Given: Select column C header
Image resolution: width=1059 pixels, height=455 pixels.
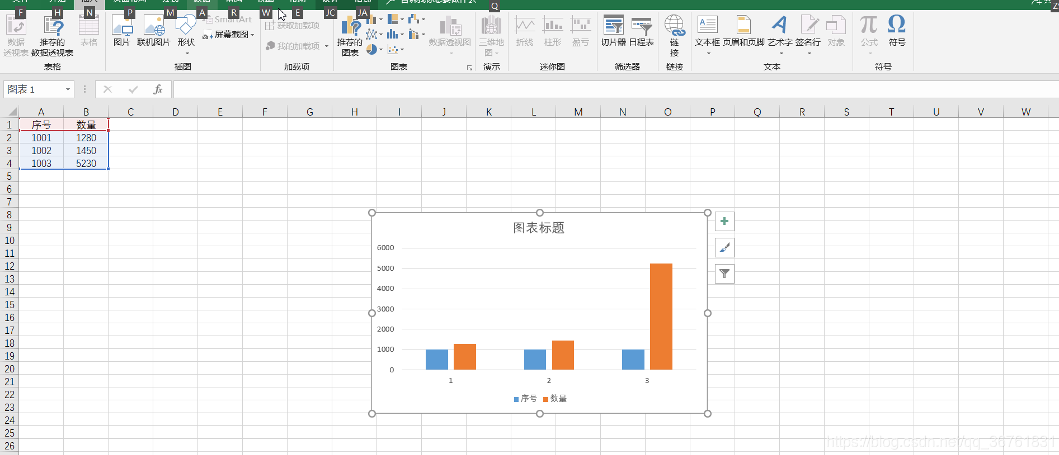Looking at the screenshot, I should pos(130,112).
